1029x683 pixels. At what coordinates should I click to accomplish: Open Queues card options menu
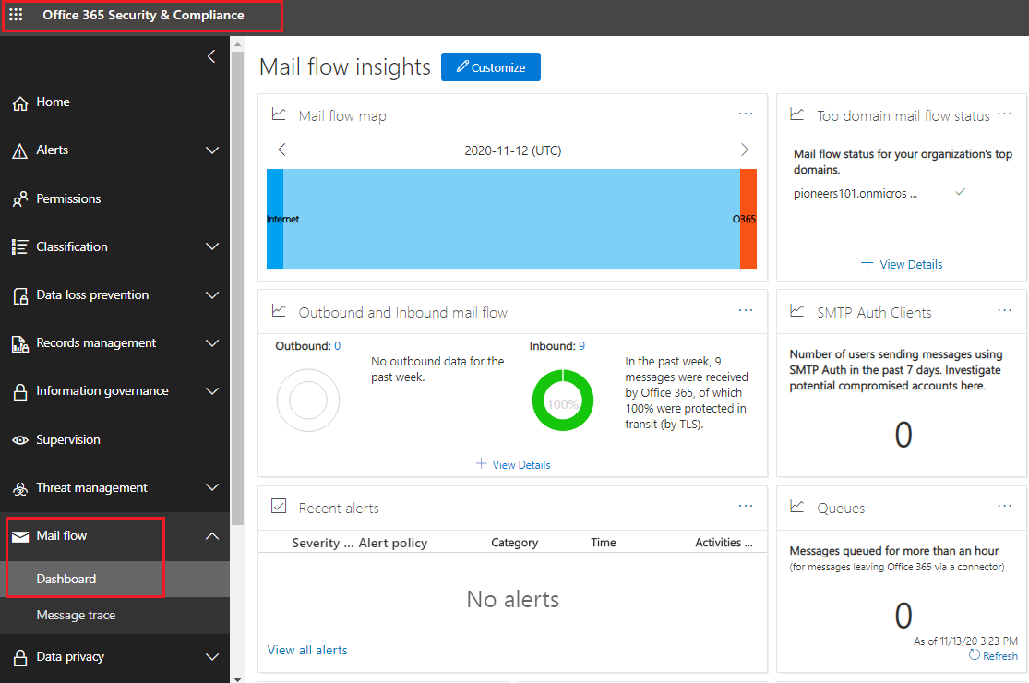1005,506
